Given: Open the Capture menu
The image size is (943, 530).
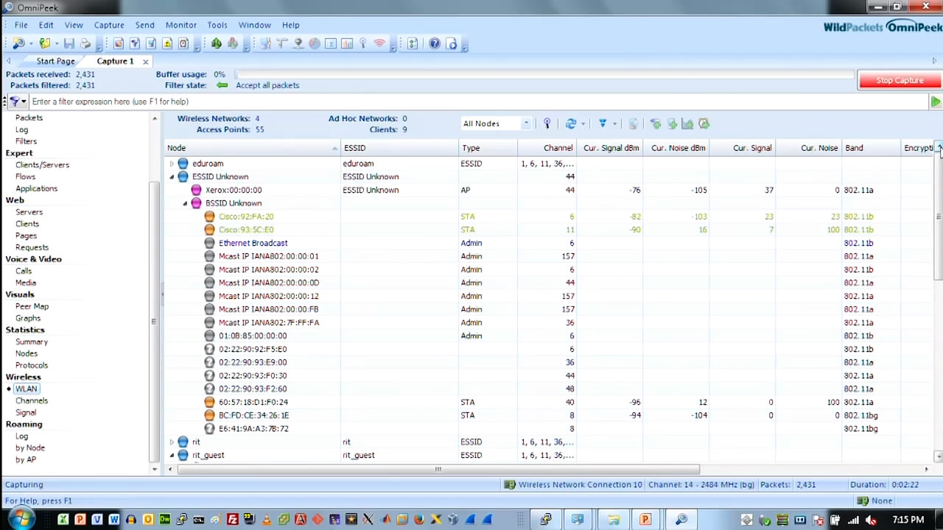Looking at the screenshot, I should (x=109, y=25).
